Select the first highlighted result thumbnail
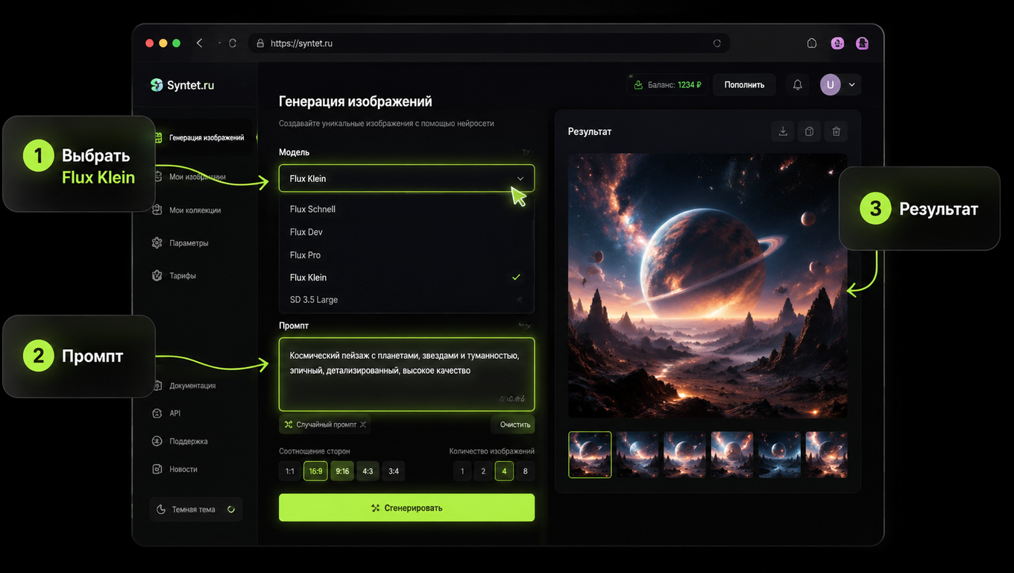This screenshot has height=573, width=1014. (590, 454)
